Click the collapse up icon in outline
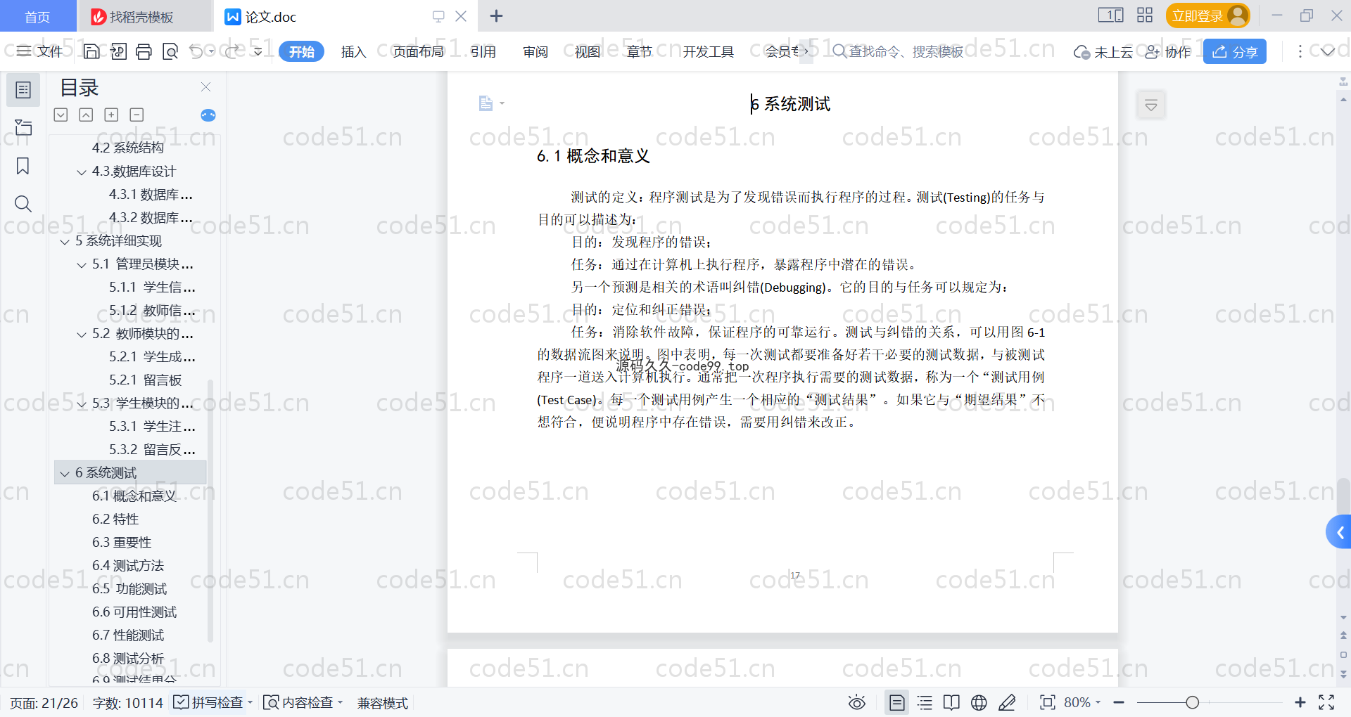 coord(86,115)
